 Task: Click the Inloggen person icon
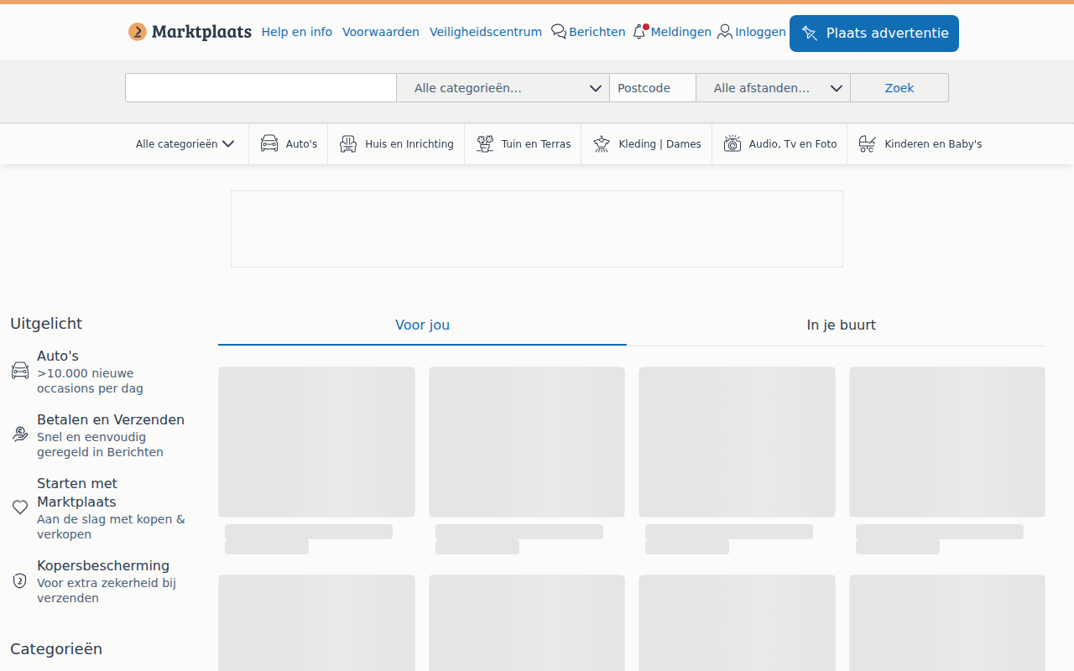click(x=725, y=32)
